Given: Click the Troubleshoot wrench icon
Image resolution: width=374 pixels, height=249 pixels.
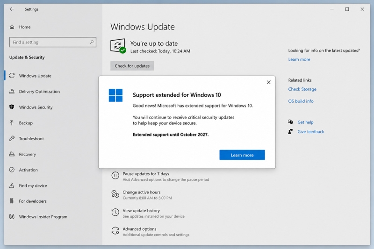Looking at the screenshot, I should (x=12, y=138).
